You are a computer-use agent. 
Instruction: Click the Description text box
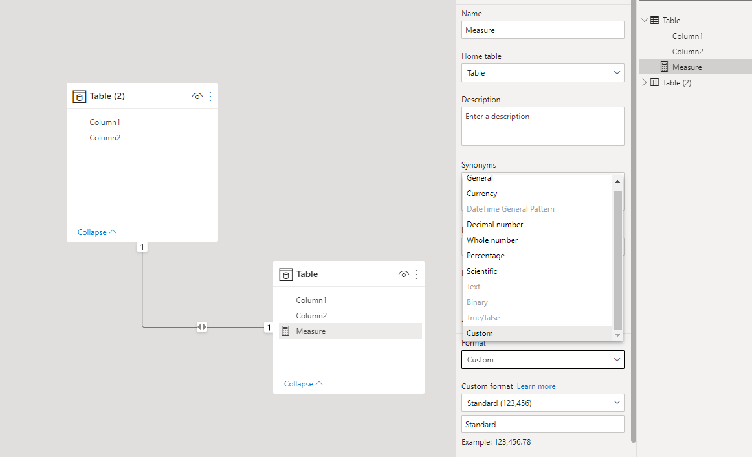543,126
